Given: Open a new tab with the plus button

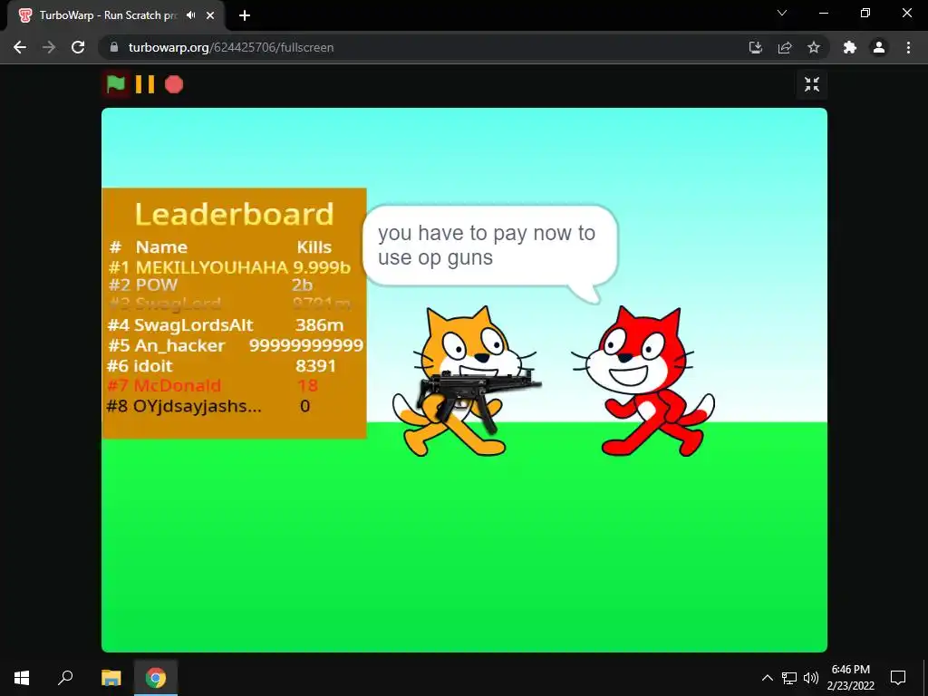Looking at the screenshot, I should pos(245,15).
